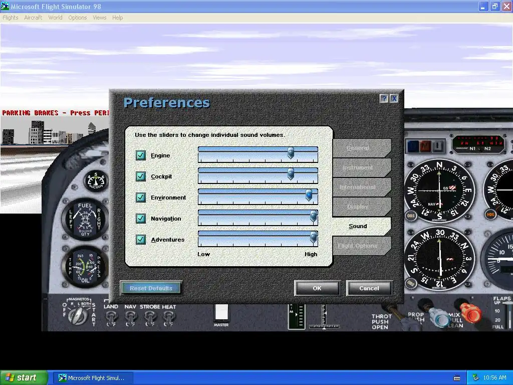Click the Cockpit volume slider thumb
This screenshot has height=385, width=513.
(x=291, y=174)
